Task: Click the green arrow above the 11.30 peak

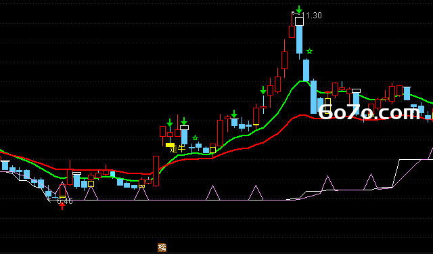Action: coord(299,9)
